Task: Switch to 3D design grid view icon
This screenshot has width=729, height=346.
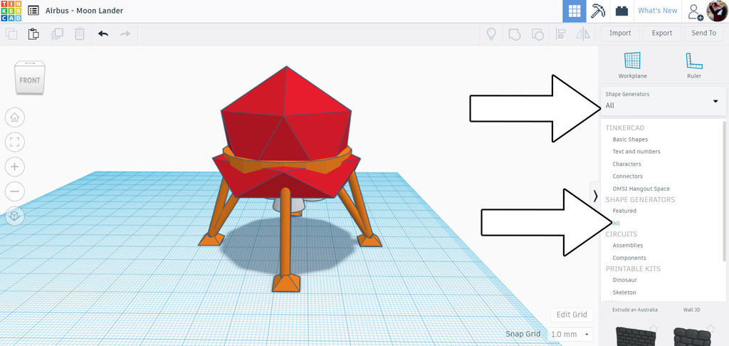Action: click(575, 11)
